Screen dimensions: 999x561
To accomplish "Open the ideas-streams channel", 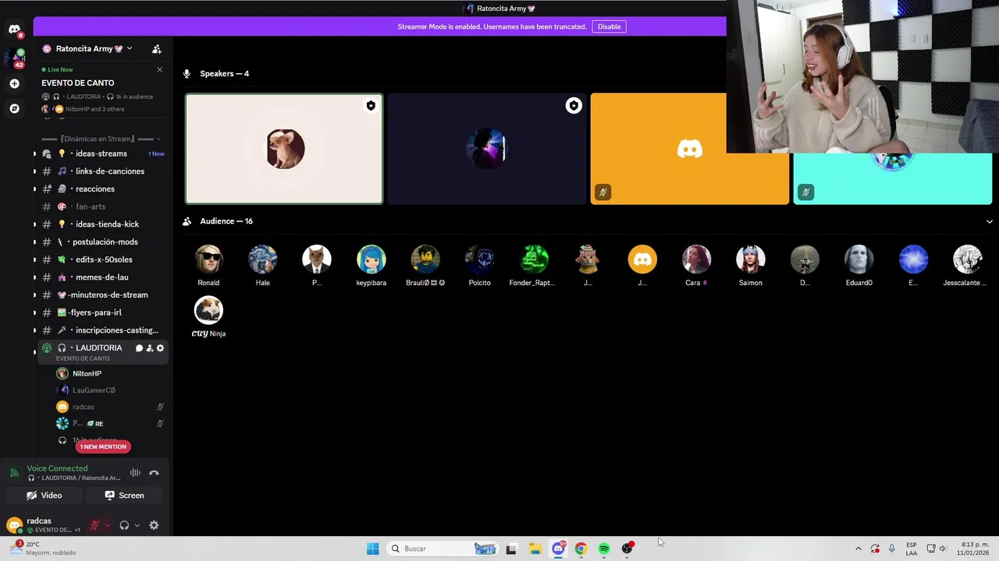I will [102, 153].
